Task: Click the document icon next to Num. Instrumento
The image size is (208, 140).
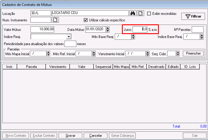Action: [55, 20]
